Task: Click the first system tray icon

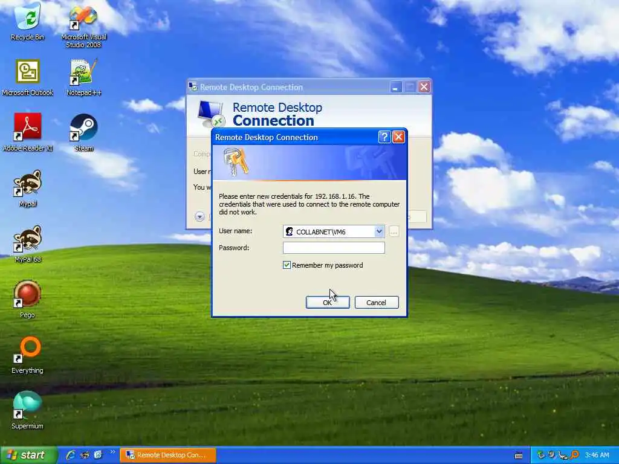Action: tap(541, 455)
